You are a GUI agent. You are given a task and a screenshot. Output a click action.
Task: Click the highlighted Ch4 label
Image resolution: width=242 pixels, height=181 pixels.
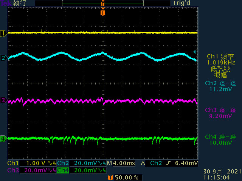[63, 170]
